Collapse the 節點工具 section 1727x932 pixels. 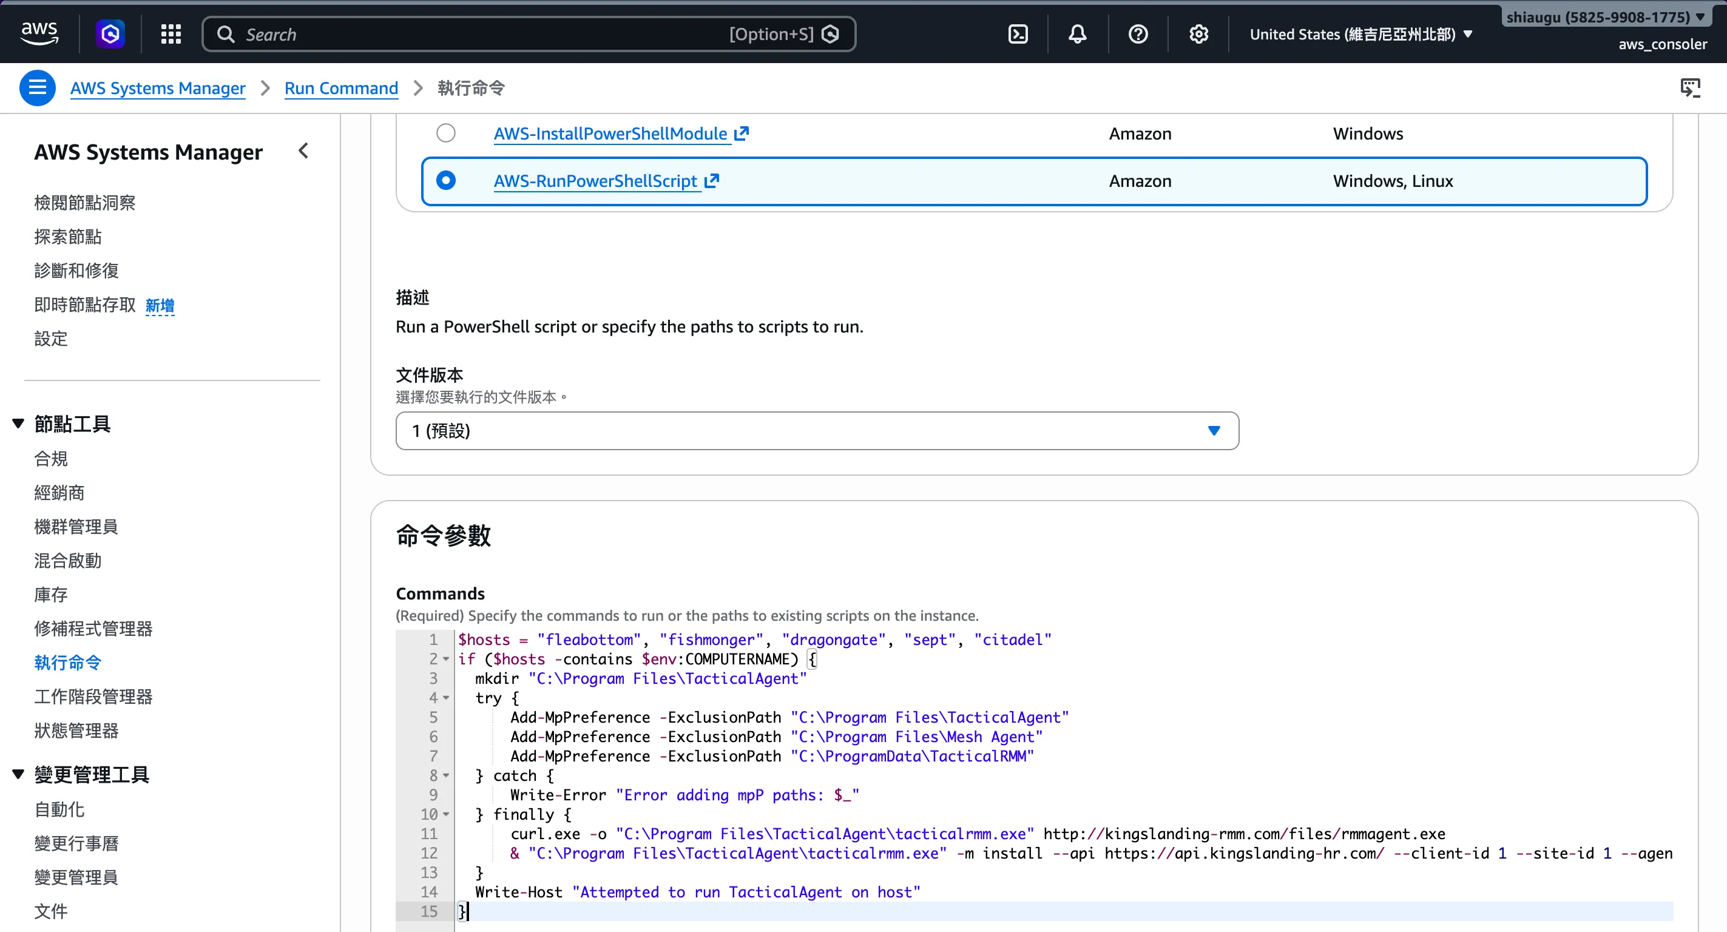[x=18, y=424]
